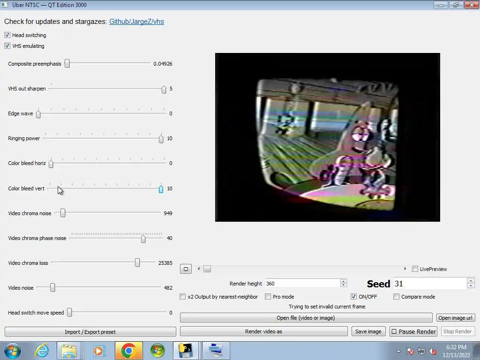
Task: Click the Video chroma noise slider handle
Action: click(63, 213)
